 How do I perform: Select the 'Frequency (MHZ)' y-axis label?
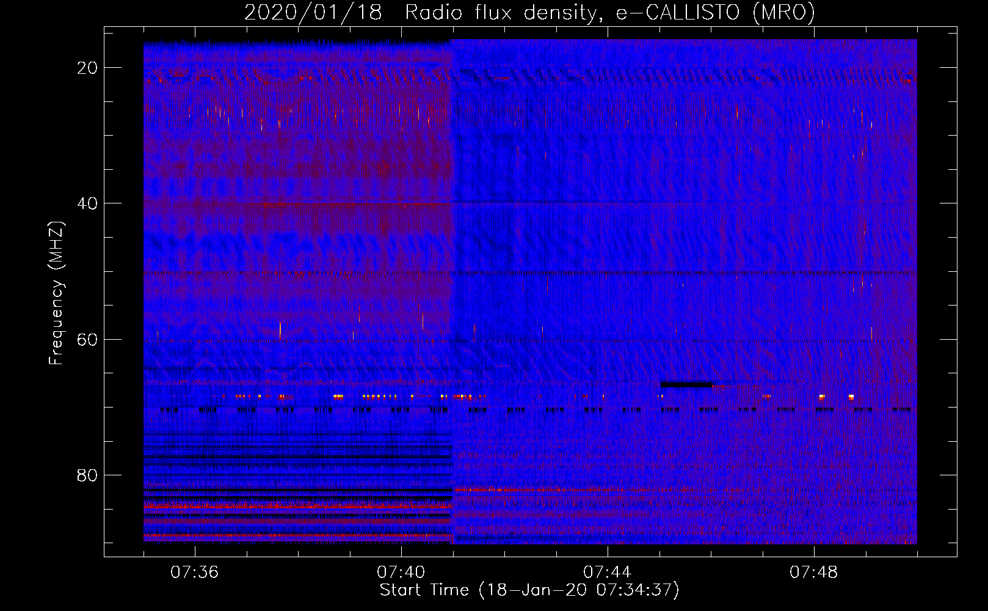click(x=56, y=293)
